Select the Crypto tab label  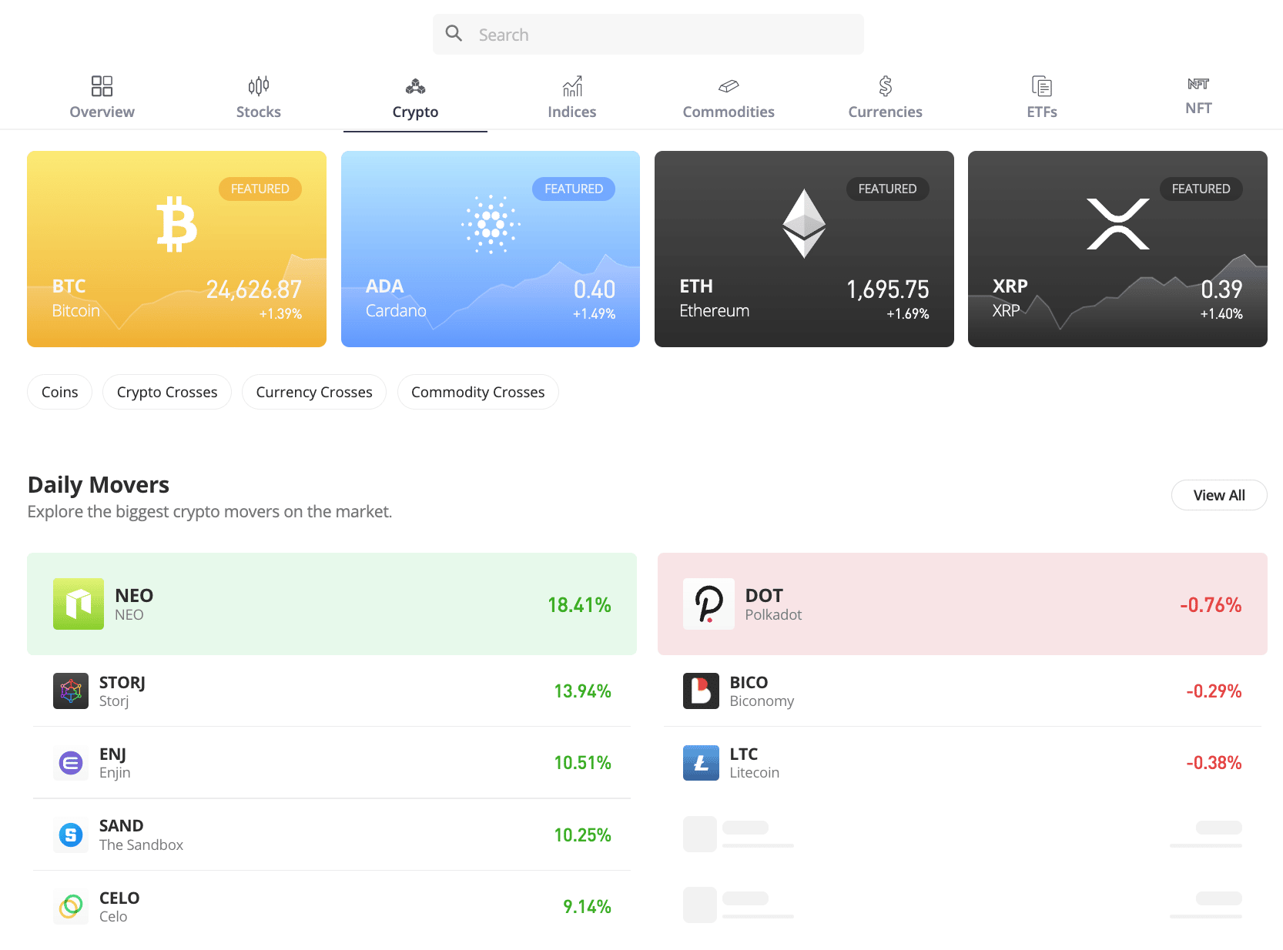click(x=415, y=112)
